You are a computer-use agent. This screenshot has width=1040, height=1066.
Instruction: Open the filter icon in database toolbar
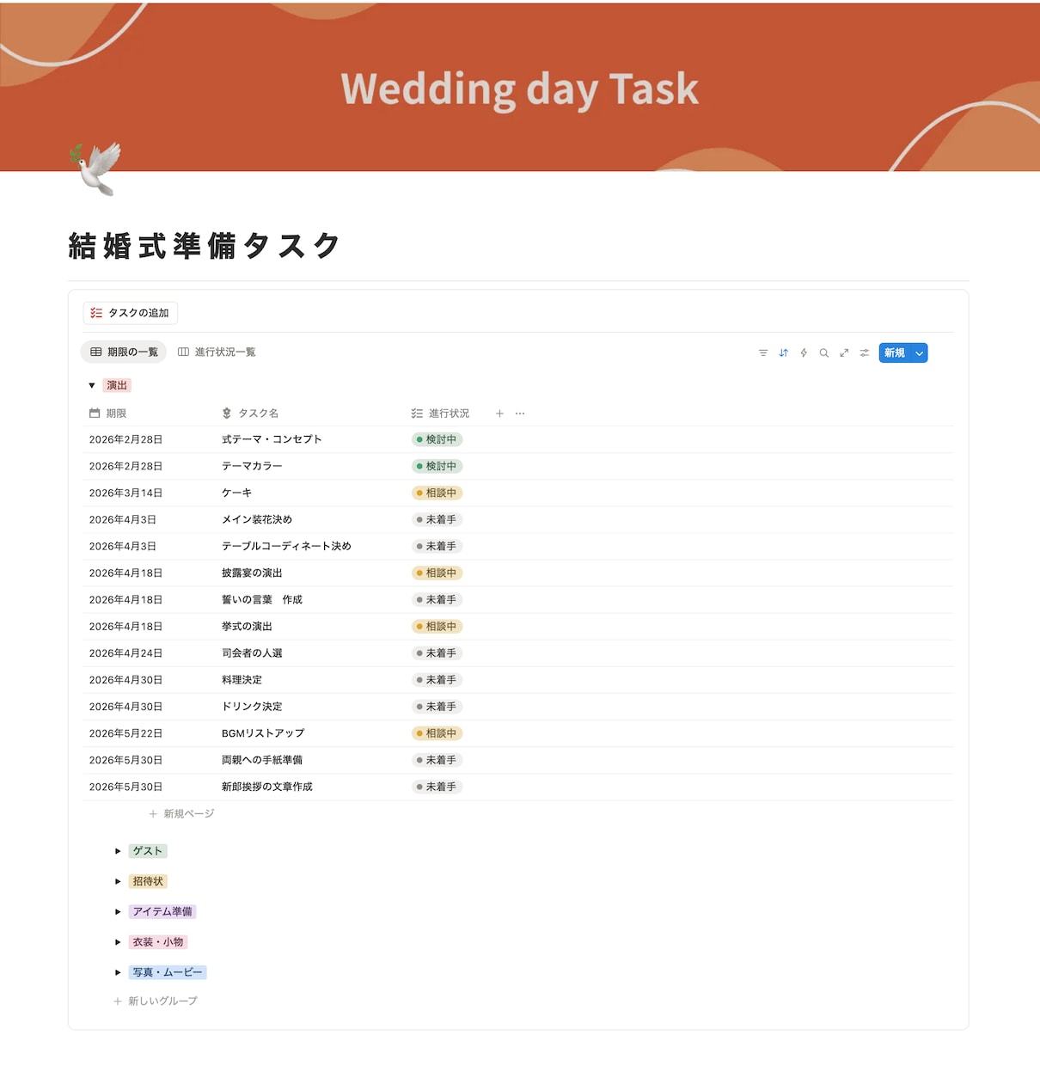[763, 353]
